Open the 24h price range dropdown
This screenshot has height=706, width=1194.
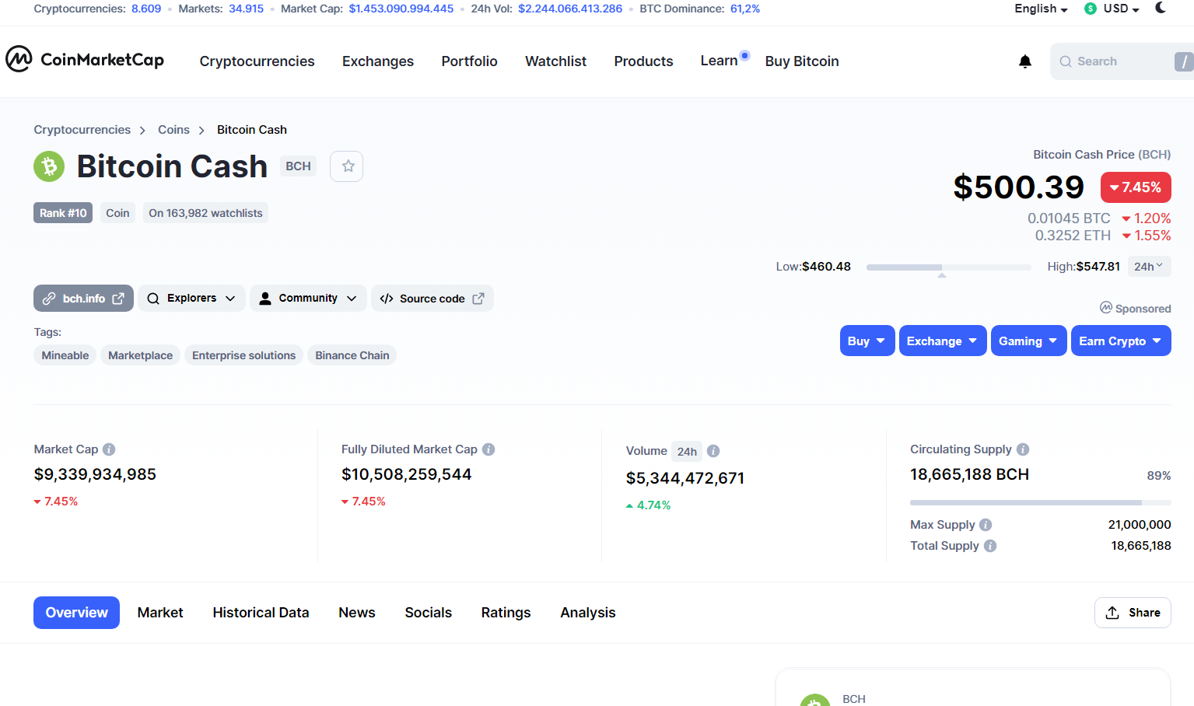coord(1149,267)
